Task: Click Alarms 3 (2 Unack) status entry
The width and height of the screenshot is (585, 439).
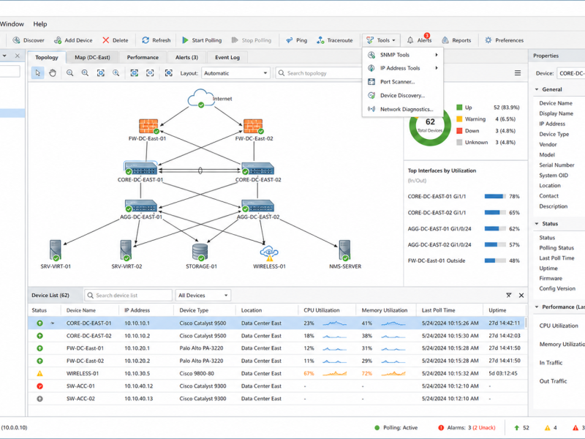Action: pos(467,428)
